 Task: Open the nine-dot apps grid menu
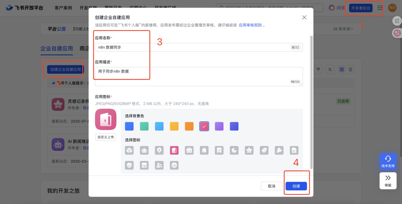point(380,7)
